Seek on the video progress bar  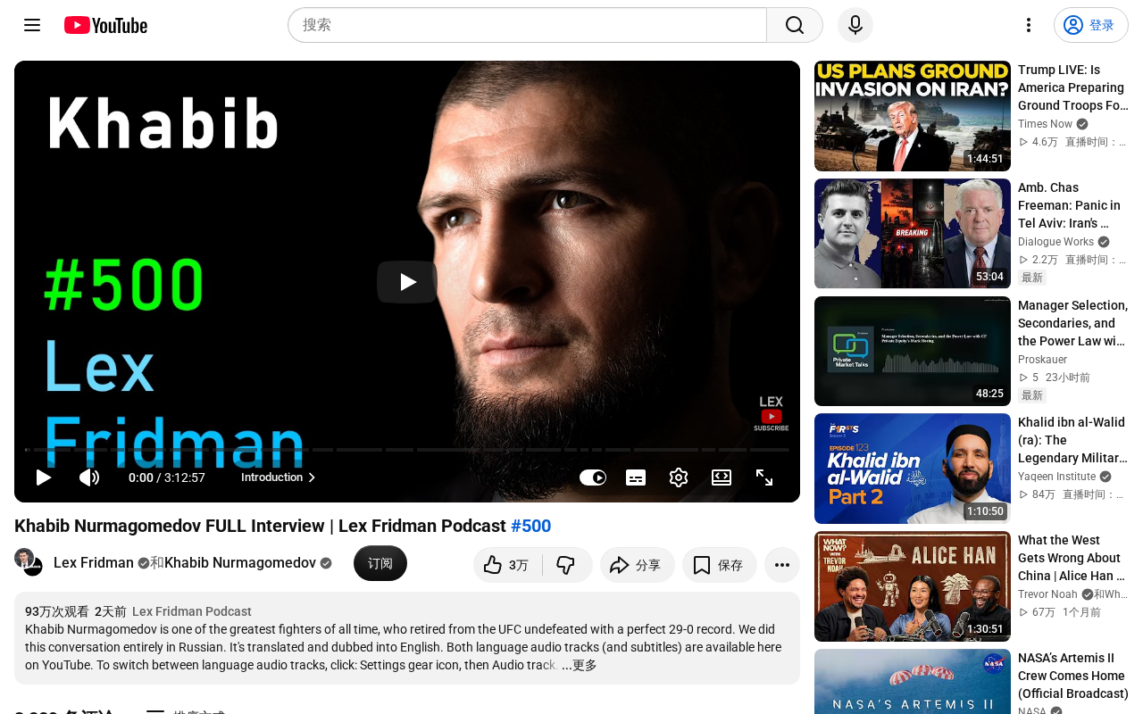click(407, 450)
